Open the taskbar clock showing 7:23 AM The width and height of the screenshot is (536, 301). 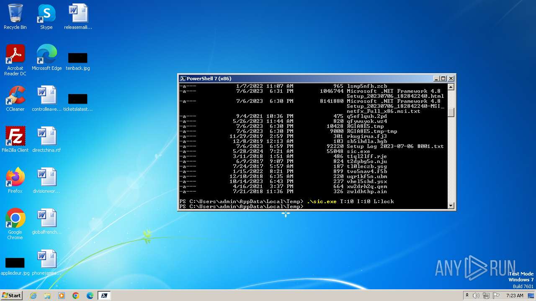coord(515,296)
